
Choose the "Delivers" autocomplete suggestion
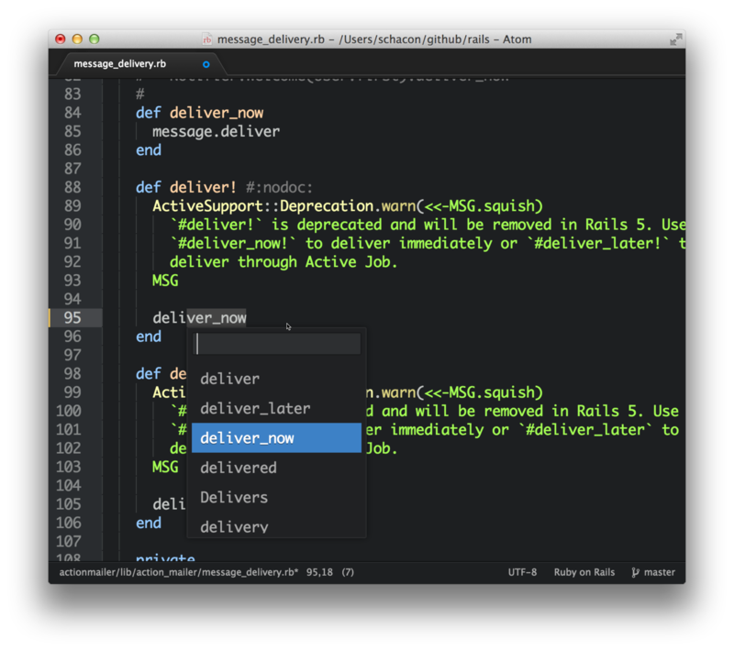[x=234, y=497]
